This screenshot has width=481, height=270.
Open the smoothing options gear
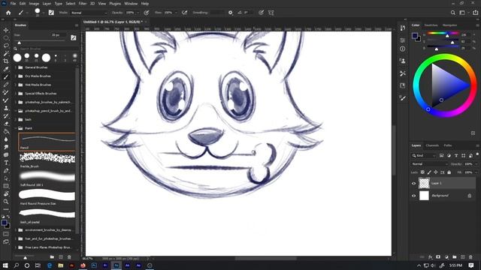click(x=230, y=13)
